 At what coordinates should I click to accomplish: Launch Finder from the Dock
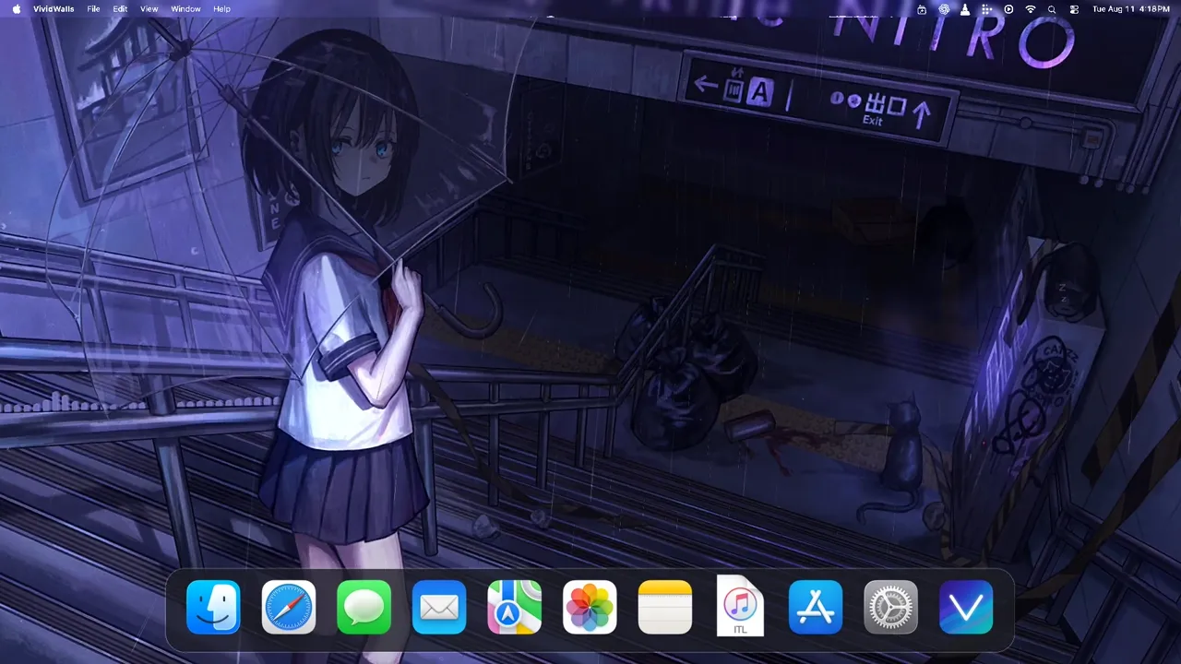point(213,607)
